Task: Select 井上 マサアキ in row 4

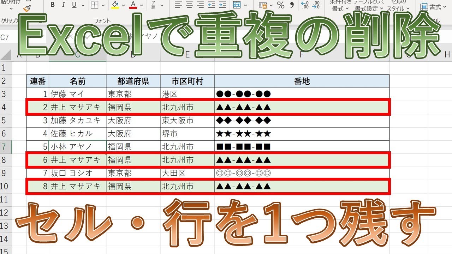Action: [x=77, y=107]
